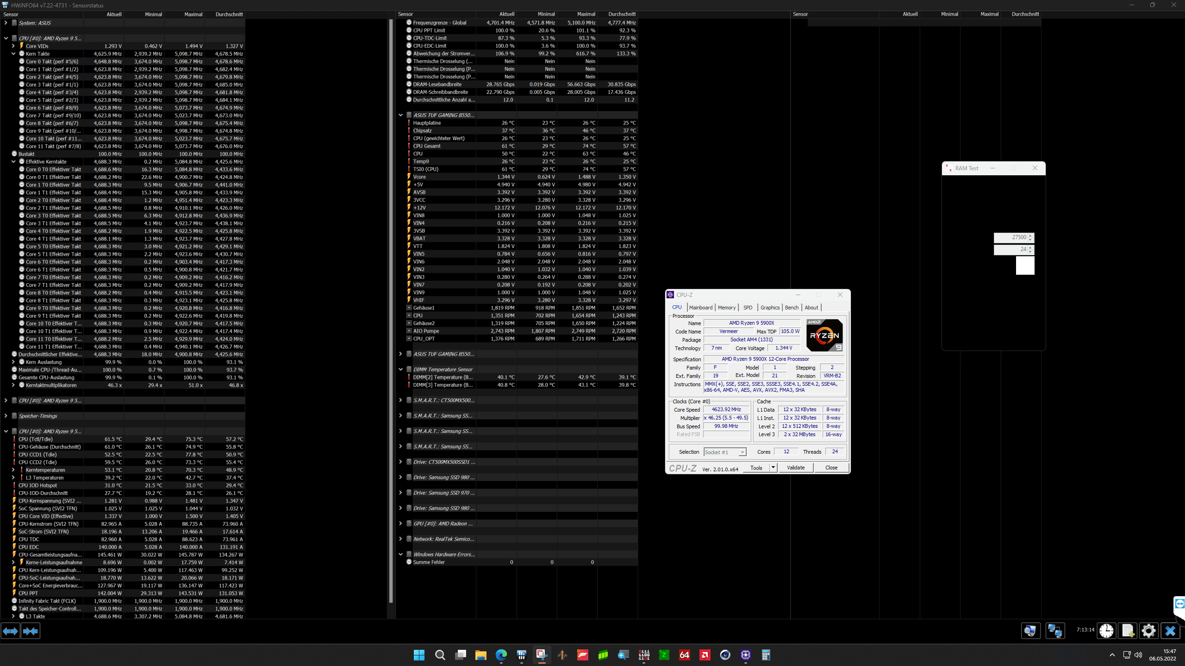Open Snipping Tool taskbar icon
1185x666 pixels.
click(x=542, y=655)
